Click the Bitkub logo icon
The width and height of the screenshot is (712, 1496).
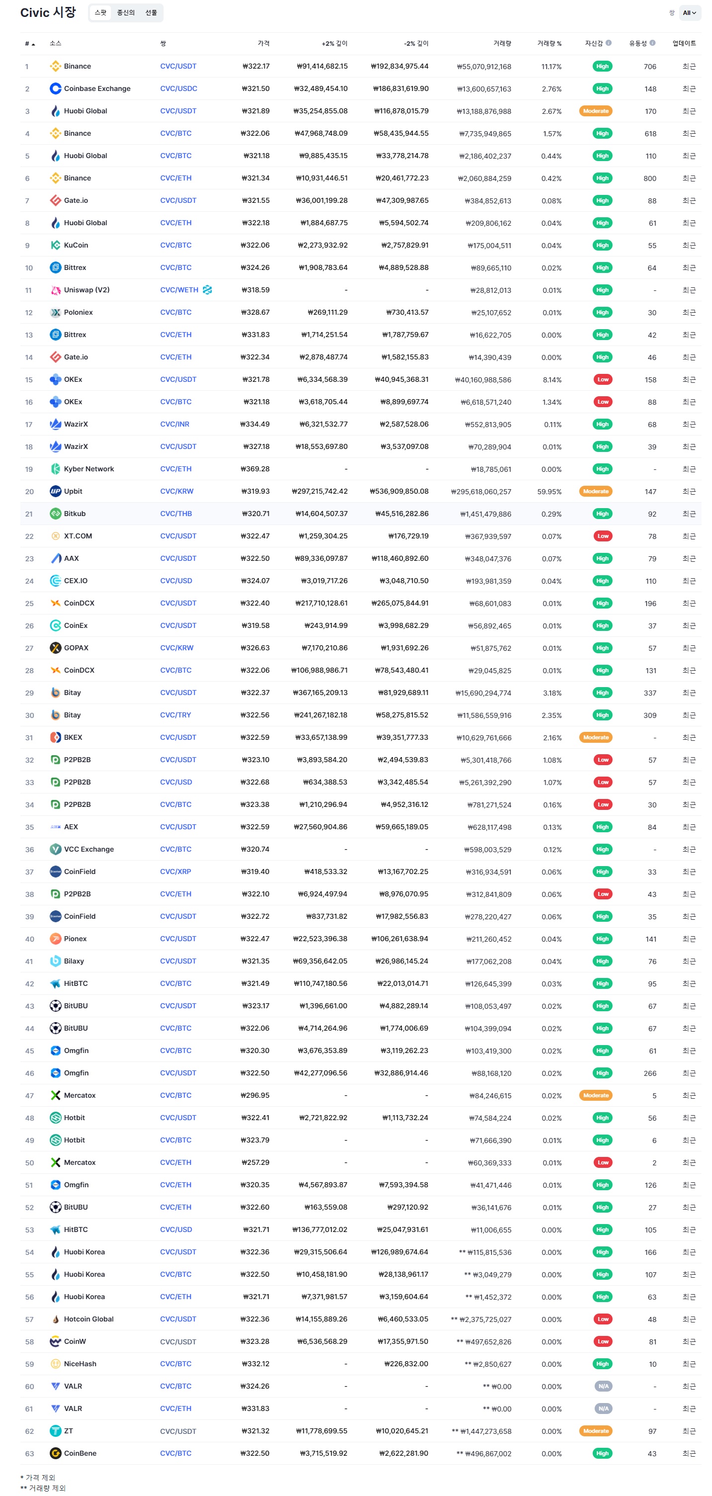point(55,514)
